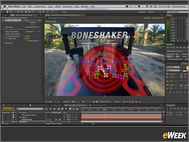Open RAM Preview Options dropdown
The height and width of the screenshot is (142, 189).
[x=177, y=51]
